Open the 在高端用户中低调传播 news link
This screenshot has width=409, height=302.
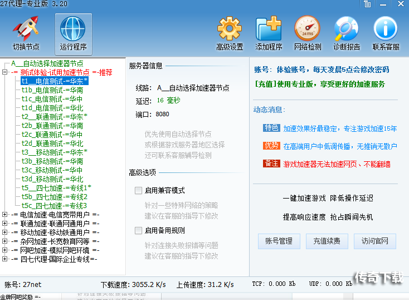pyautogui.click(x=340, y=146)
